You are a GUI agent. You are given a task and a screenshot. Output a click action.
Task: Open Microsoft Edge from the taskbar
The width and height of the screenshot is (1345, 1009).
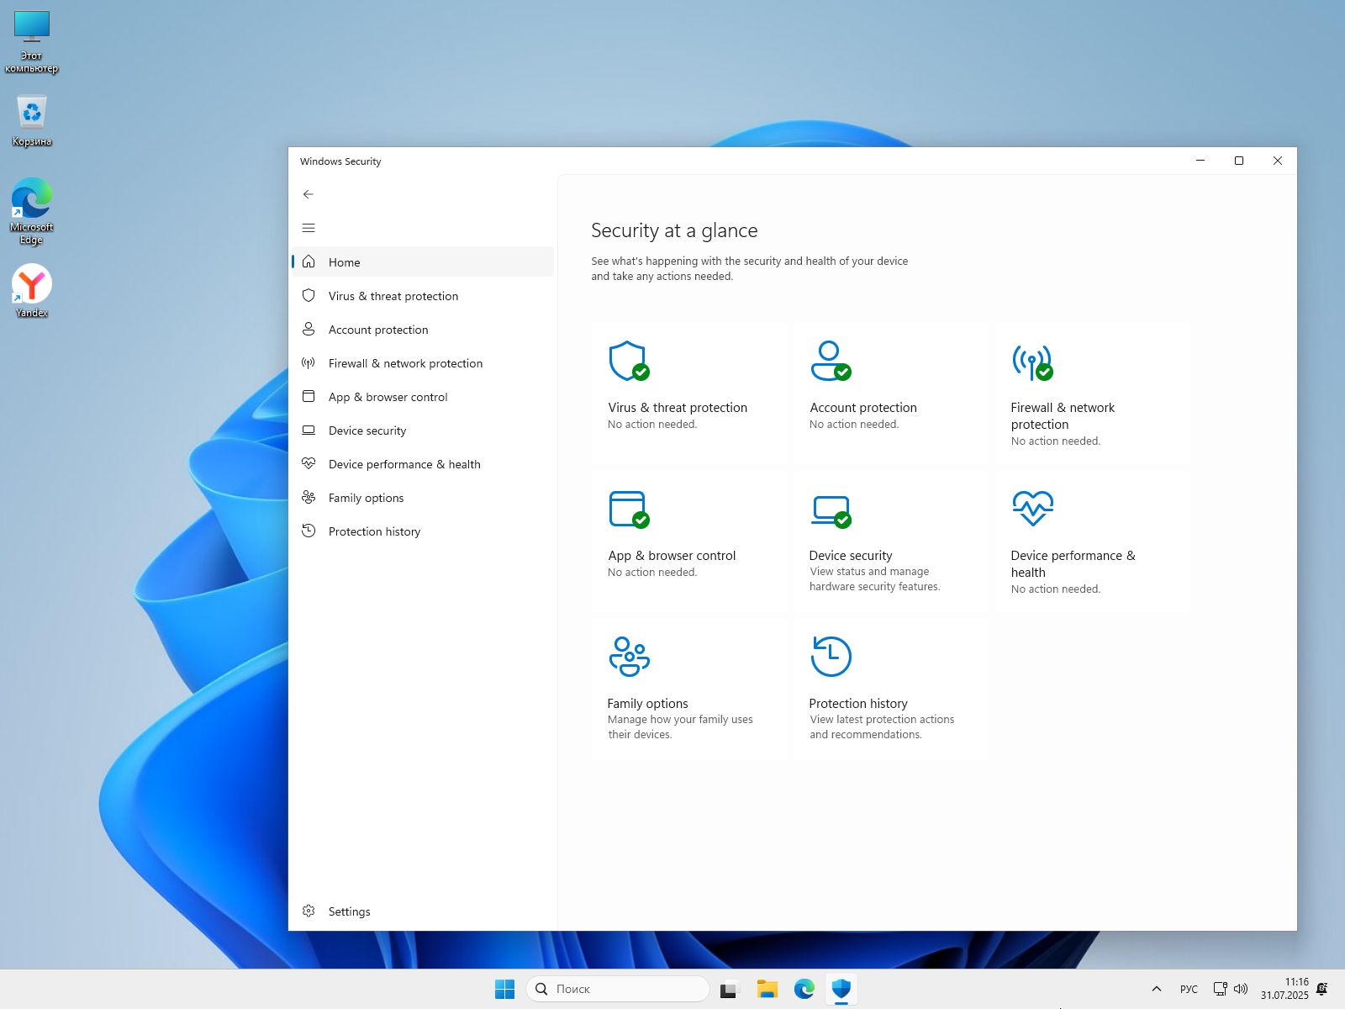coord(804,990)
